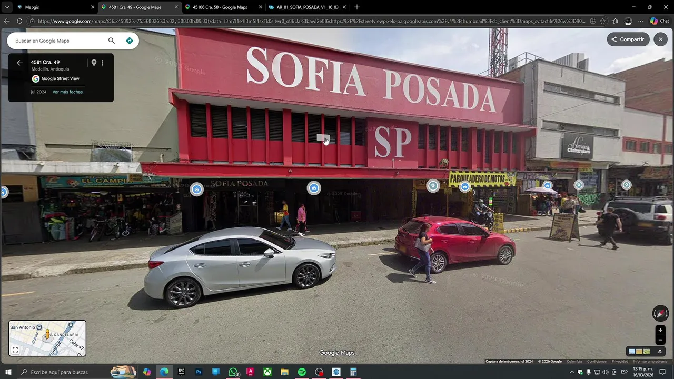Viewport: 674px width, 379px height.
Task: Reload the page with refresh button
Action: click(x=19, y=21)
